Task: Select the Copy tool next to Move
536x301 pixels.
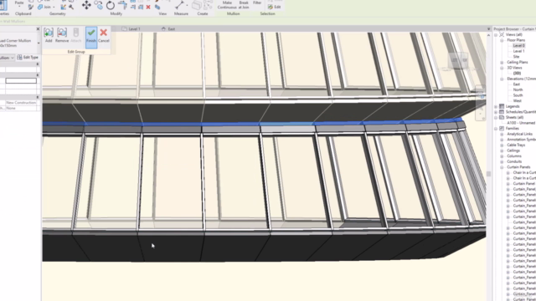Action: click(x=99, y=5)
